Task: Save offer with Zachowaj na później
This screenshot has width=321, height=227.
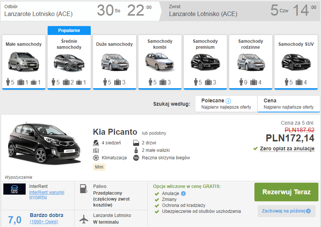Action: point(286,211)
